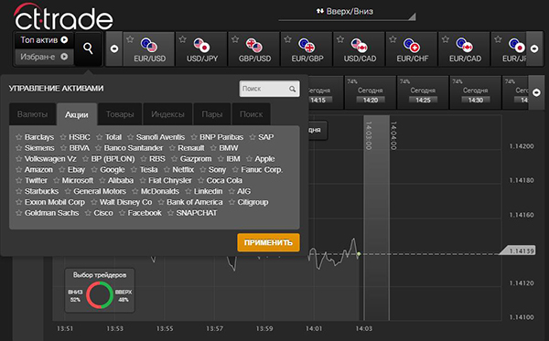Viewport: 549px width, 341px height.
Task: Click the ПРИМЕНИТЬ button
Action: click(x=268, y=242)
